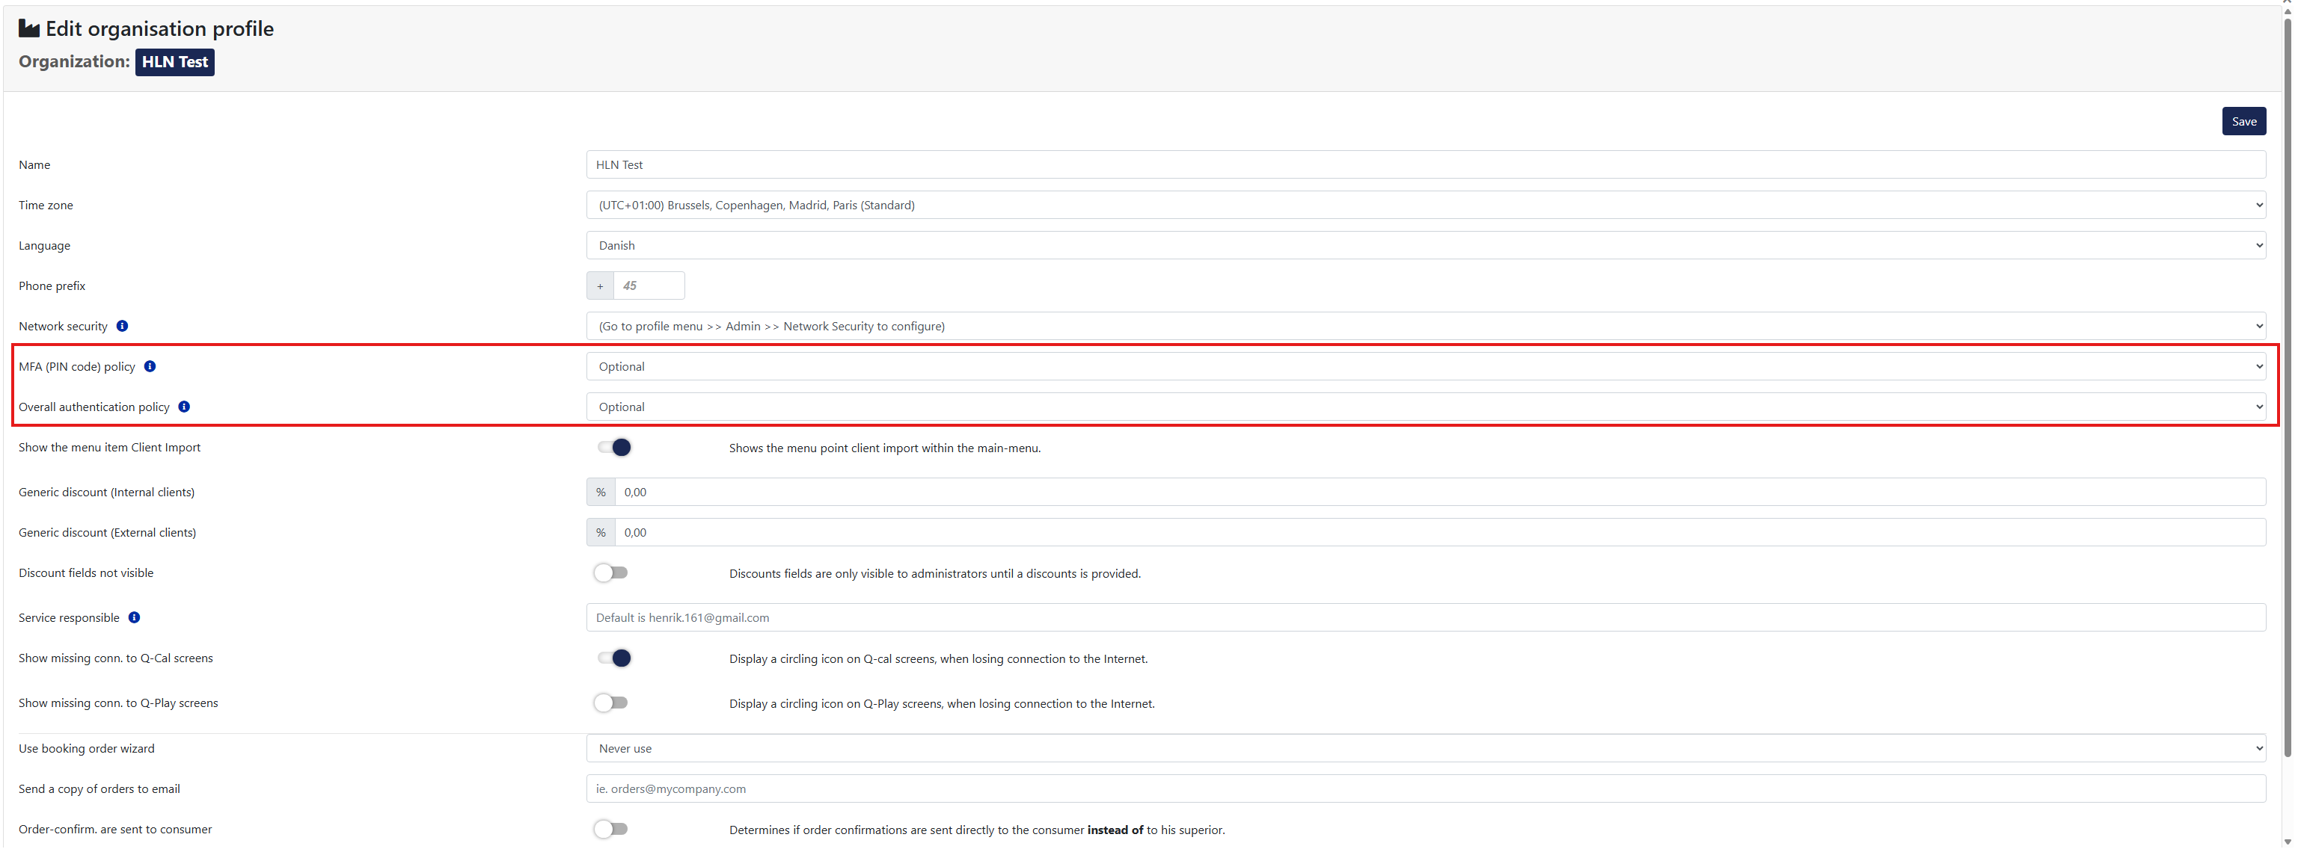Click the plus sign before the Phone prefix
The height and width of the screenshot is (855, 2301).
click(x=599, y=285)
